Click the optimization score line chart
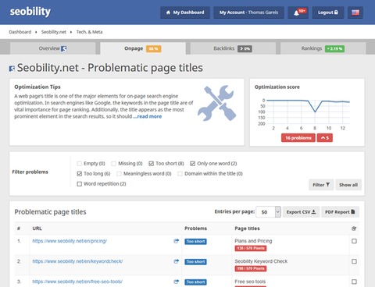 pyautogui.click(x=307, y=112)
